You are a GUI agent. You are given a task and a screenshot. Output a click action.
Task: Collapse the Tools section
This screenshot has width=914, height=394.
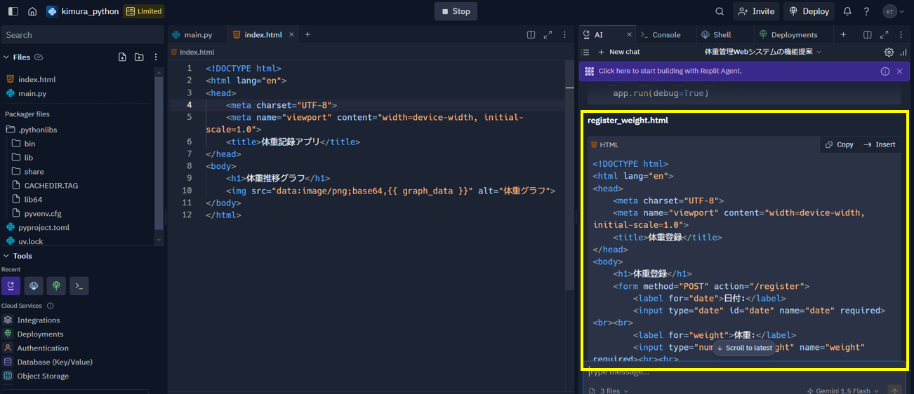point(6,256)
